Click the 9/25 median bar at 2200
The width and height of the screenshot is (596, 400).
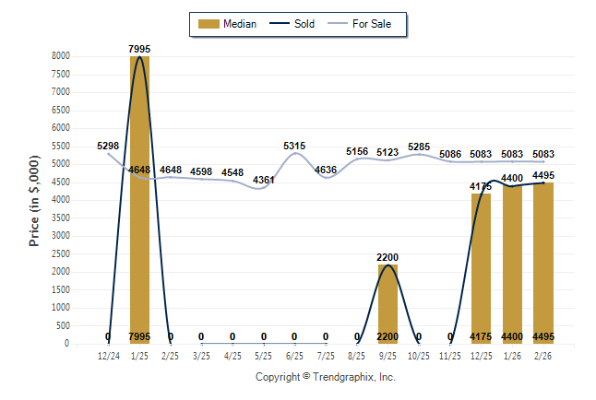[387, 304]
